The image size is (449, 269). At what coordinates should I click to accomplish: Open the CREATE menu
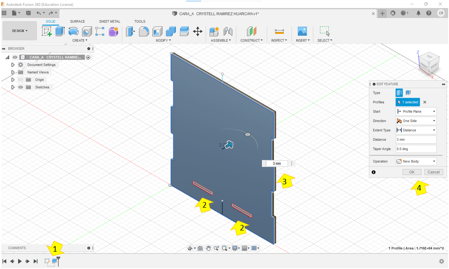tap(80, 40)
